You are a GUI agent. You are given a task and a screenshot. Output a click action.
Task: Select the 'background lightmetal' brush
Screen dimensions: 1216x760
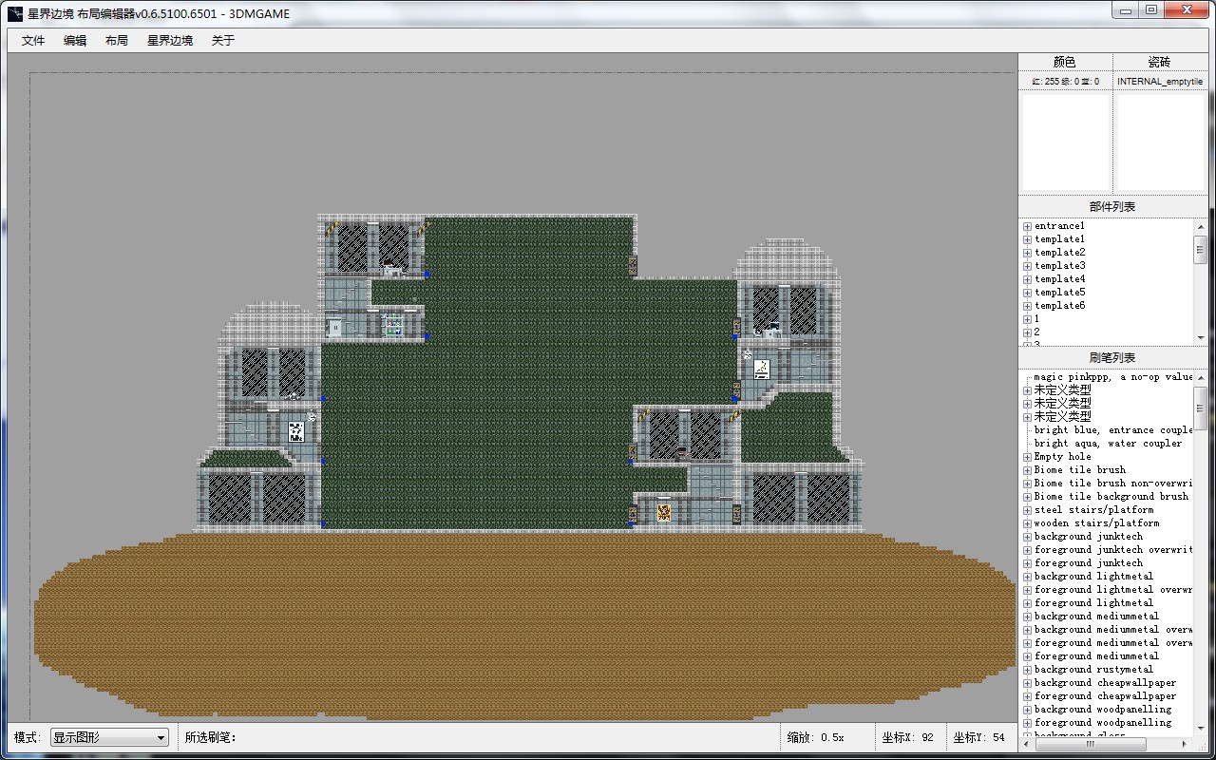click(1094, 577)
